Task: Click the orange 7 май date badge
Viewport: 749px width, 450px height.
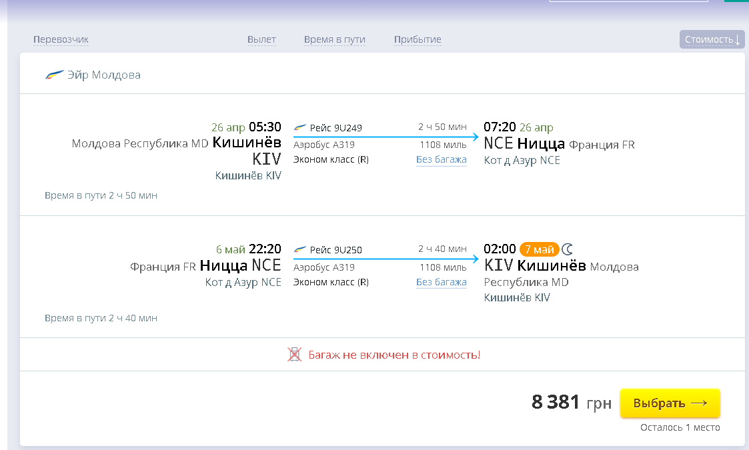Action: [x=539, y=249]
